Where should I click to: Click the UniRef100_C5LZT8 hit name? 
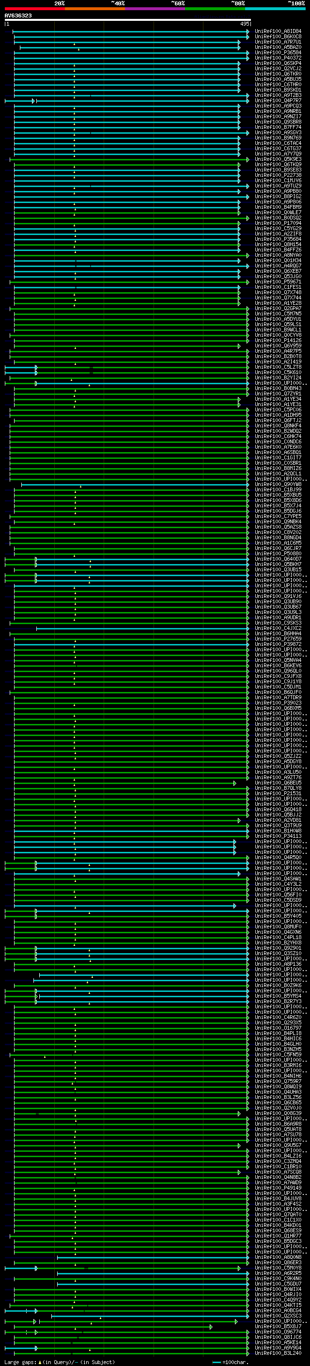[278, 367]
